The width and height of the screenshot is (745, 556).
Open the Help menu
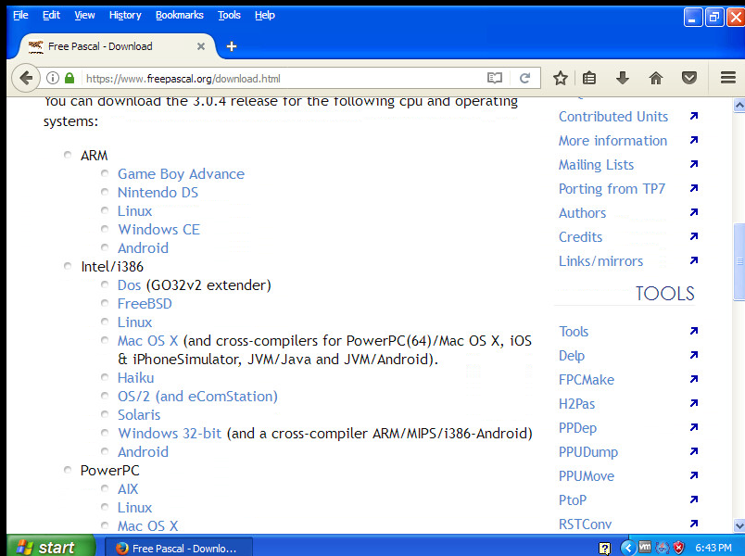(x=265, y=15)
